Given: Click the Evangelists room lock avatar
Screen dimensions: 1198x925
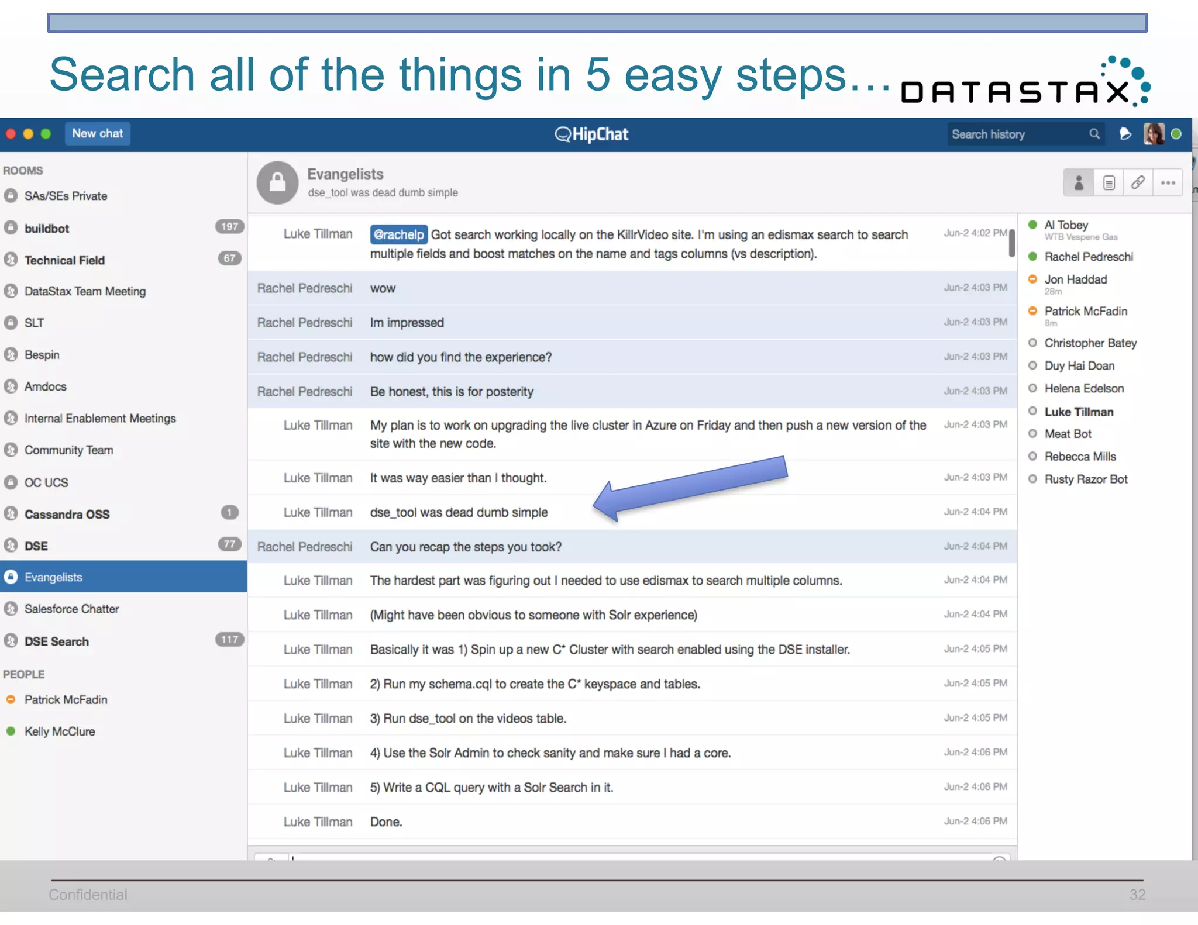Looking at the screenshot, I should 277,182.
